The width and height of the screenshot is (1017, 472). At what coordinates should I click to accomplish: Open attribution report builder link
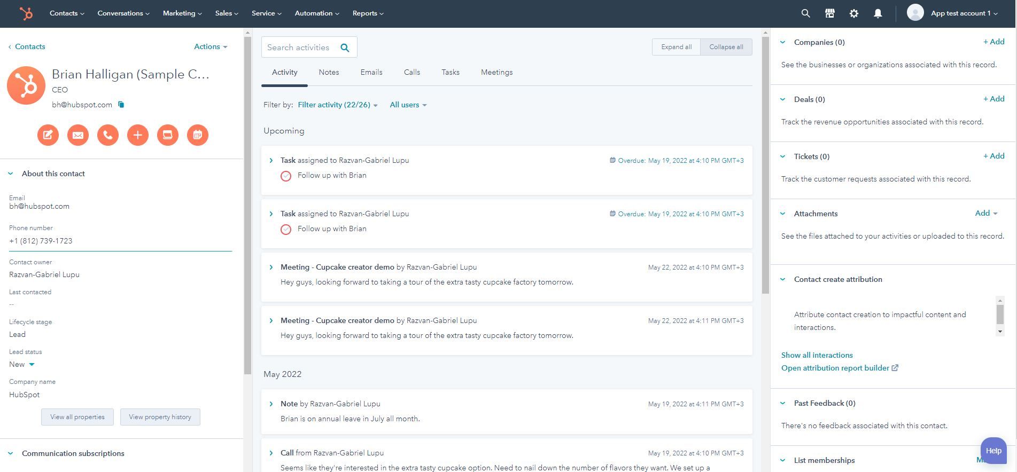[x=835, y=368]
